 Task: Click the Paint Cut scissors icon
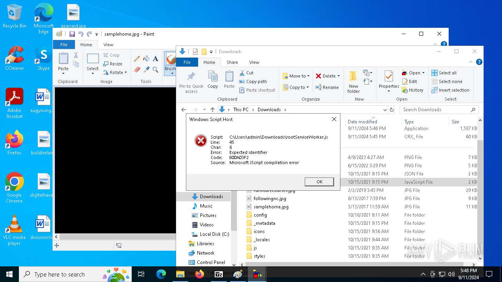coord(76,56)
